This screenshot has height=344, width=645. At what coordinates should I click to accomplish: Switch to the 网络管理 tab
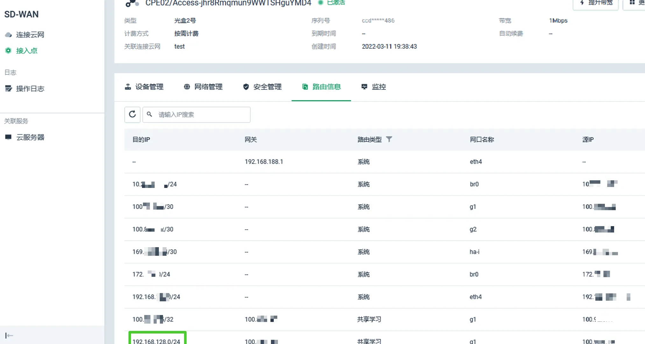coord(203,87)
